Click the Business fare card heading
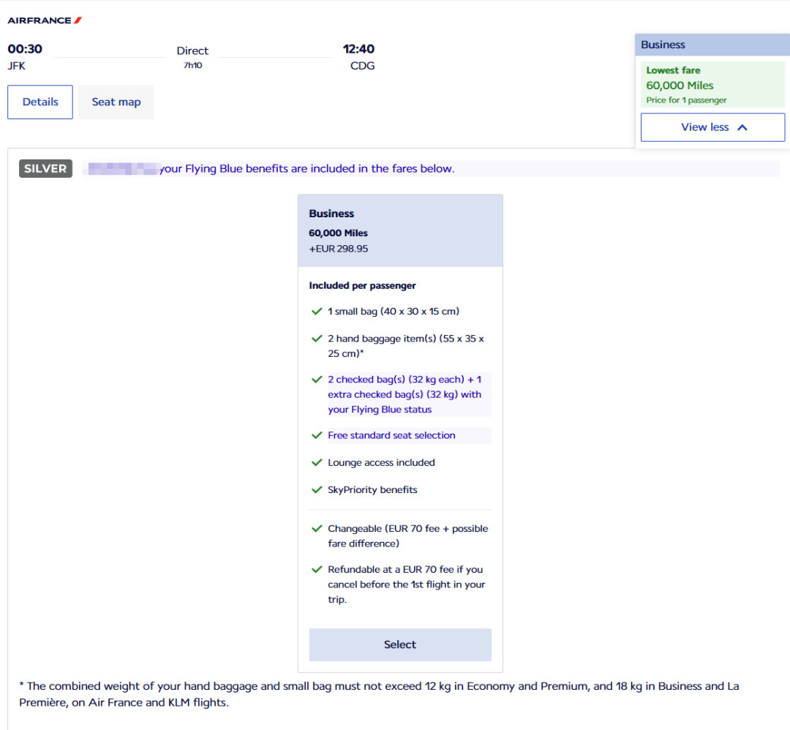Screen dimensions: 790x730 coord(331,213)
